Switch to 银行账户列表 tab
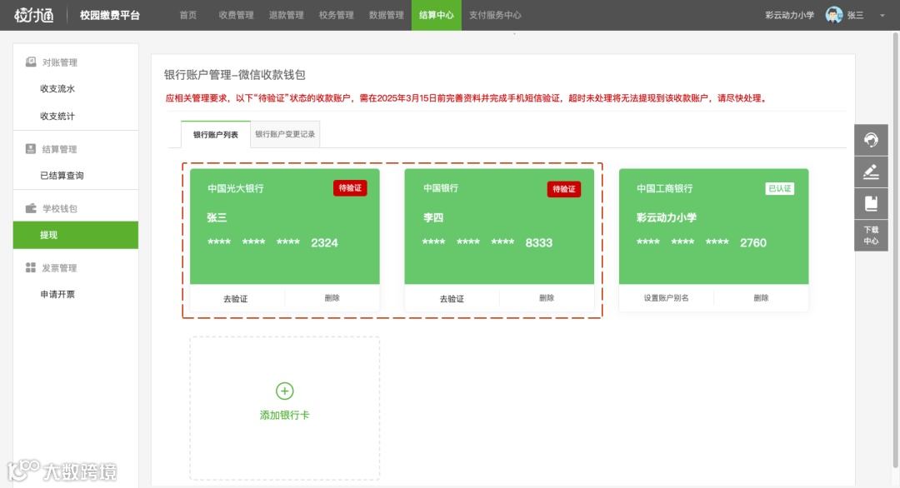The image size is (900, 488). point(215,134)
